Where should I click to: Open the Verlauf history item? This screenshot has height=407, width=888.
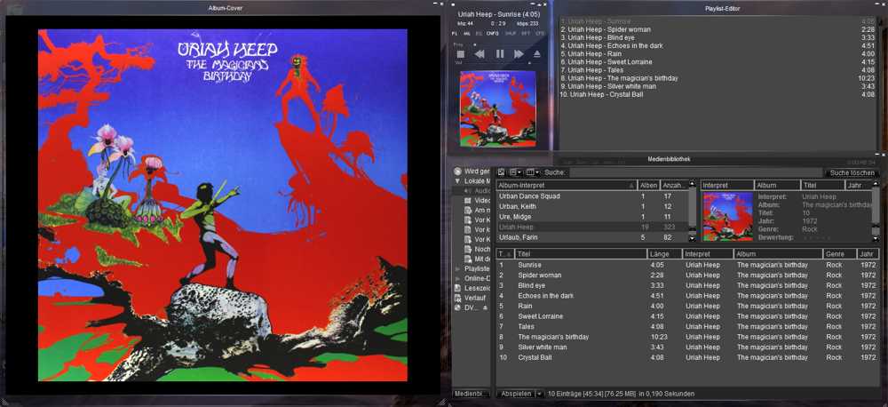click(x=476, y=298)
